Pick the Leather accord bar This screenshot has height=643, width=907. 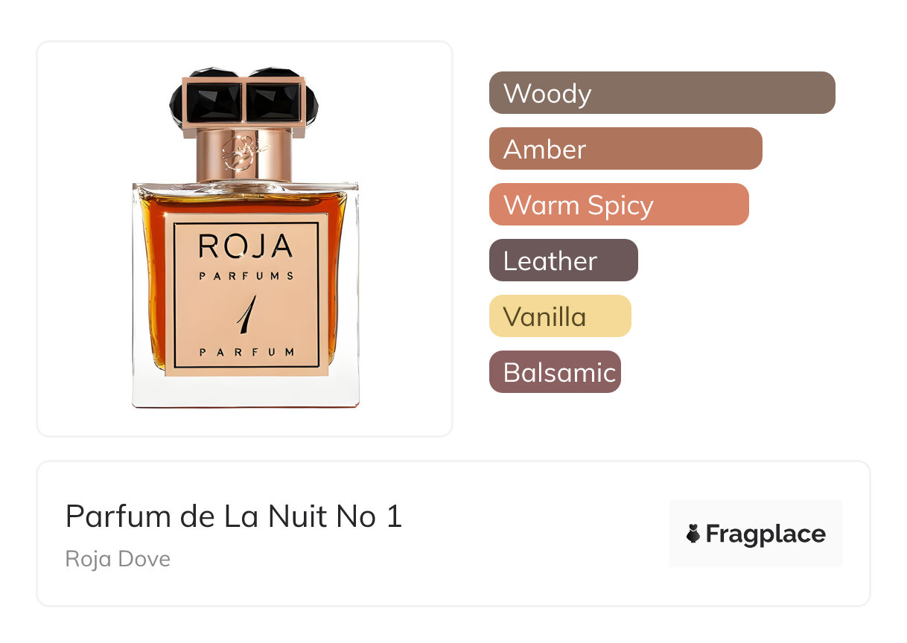[x=564, y=260]
